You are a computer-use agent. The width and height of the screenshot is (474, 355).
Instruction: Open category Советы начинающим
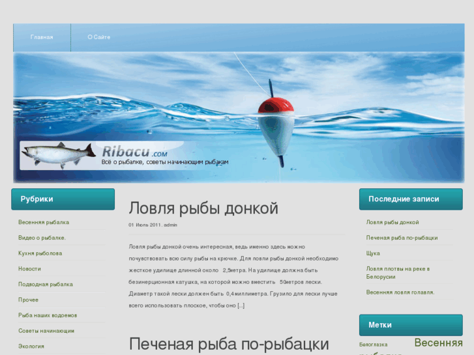(x=46, y=331)
